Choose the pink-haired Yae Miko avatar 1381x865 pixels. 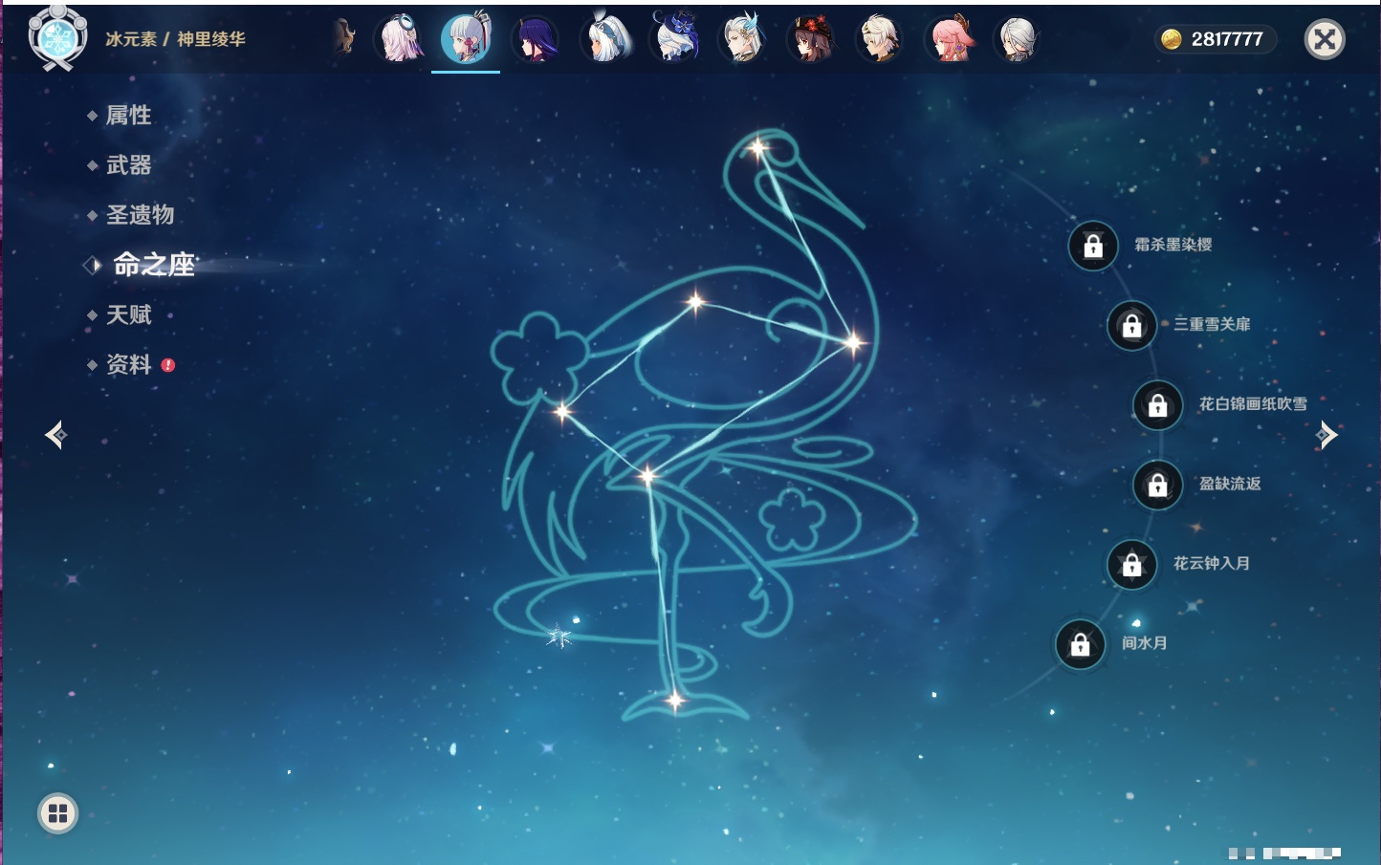pos(950,40)
